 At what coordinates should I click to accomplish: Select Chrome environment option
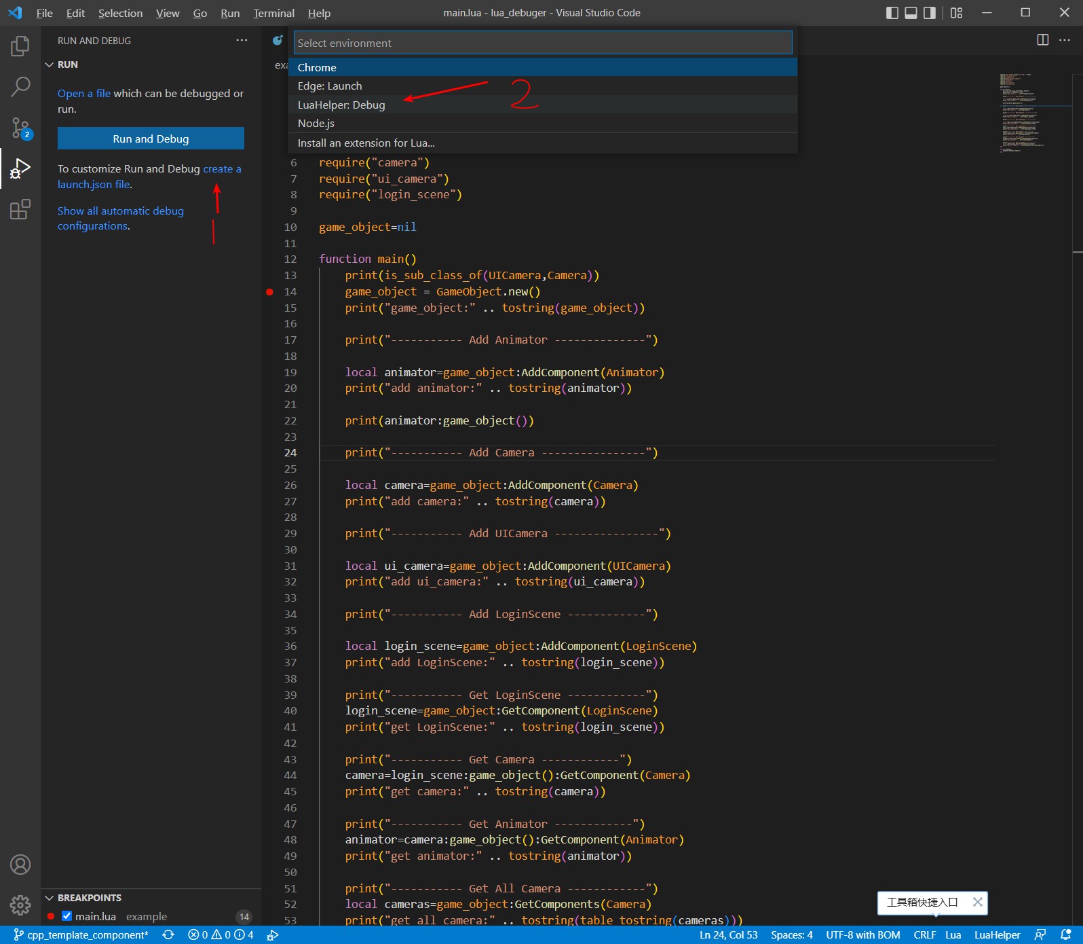tap(543, 67)
